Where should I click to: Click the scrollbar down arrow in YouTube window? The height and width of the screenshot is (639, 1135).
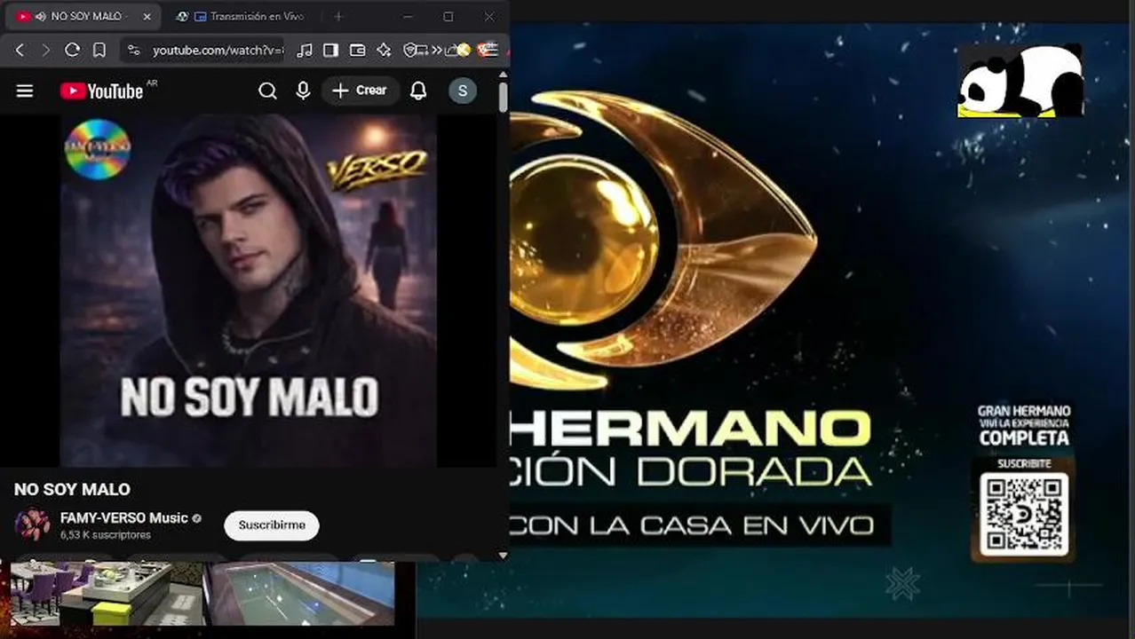coord(503,555)
